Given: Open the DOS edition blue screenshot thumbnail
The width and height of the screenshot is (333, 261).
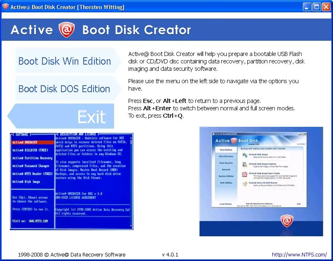Looking at the screenshot, I should click(x=72, y=182).
